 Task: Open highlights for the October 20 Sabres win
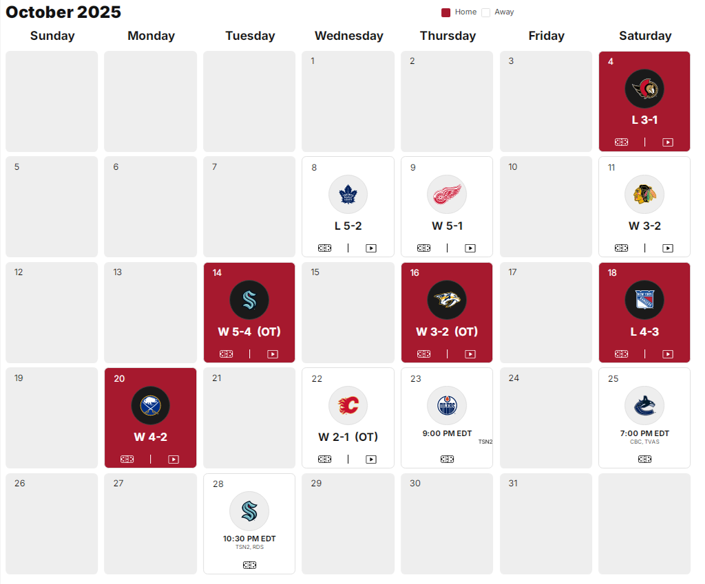[173, 459]
